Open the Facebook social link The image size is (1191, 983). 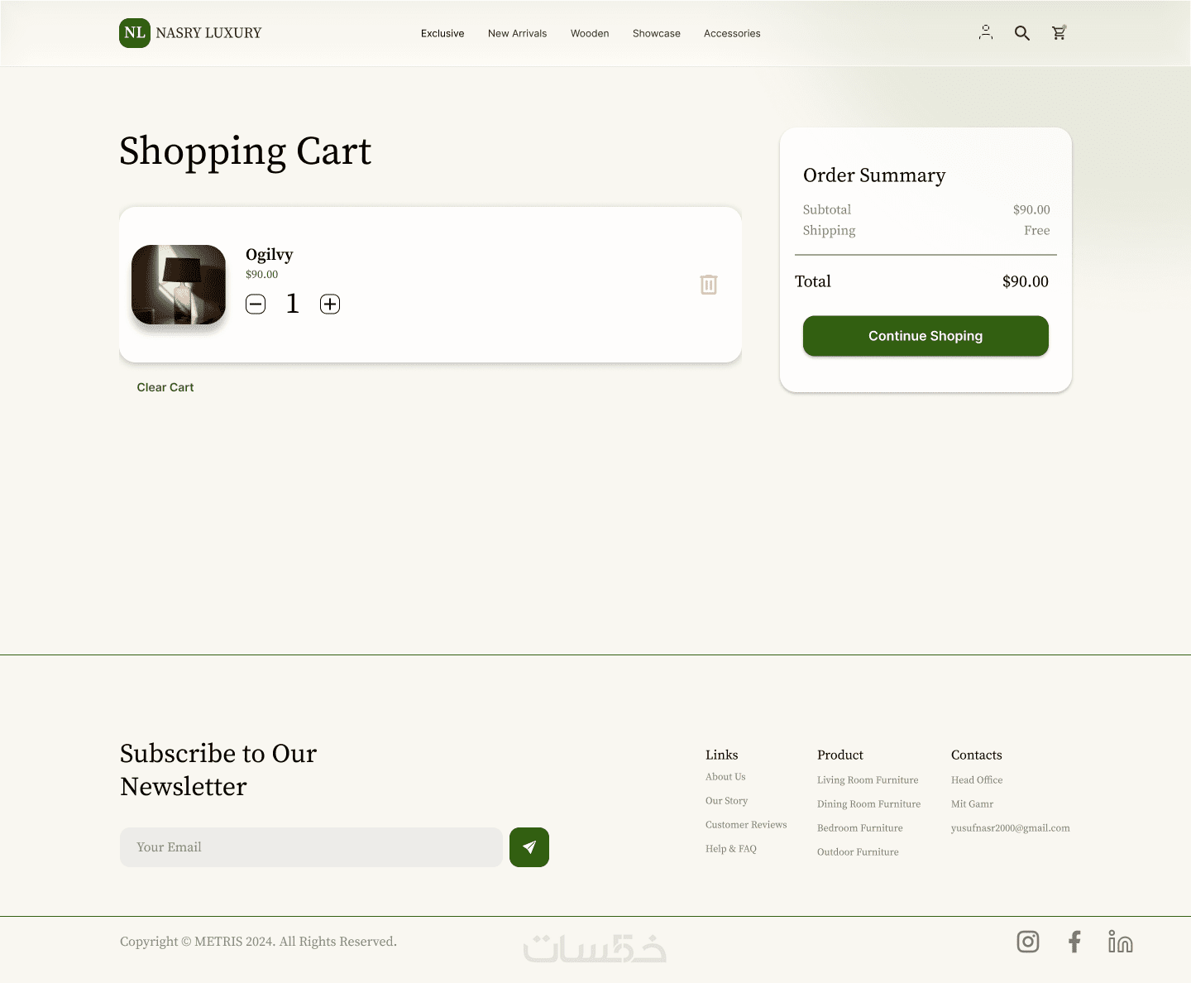pyautogui.click(x=1074, y=942)
